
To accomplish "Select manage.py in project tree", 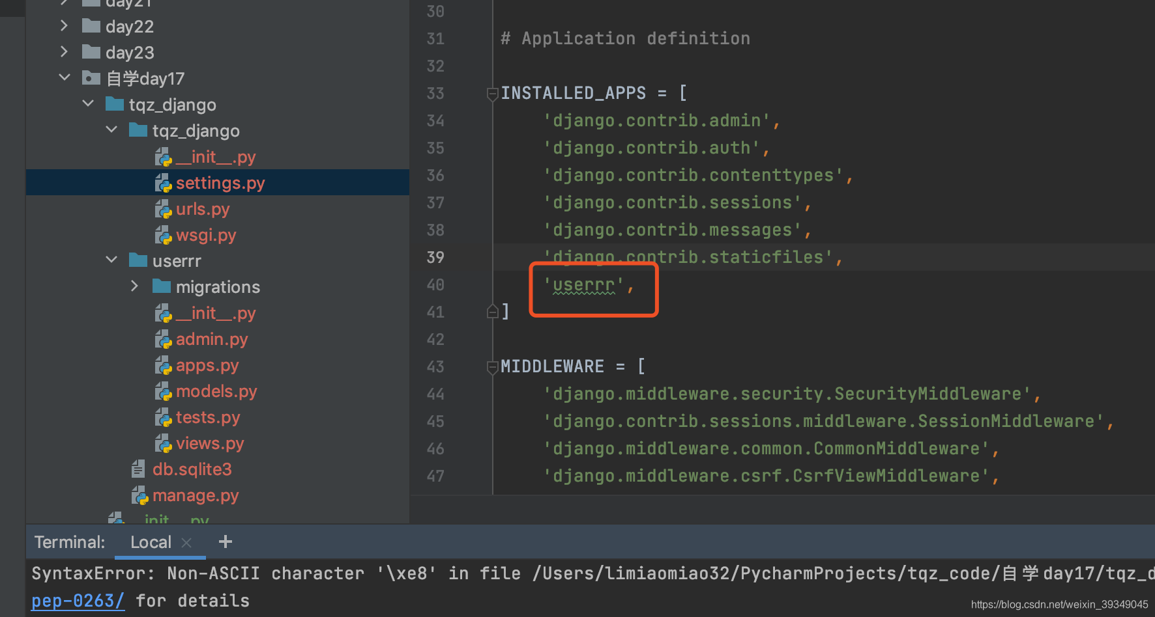I will coord(196,495).
